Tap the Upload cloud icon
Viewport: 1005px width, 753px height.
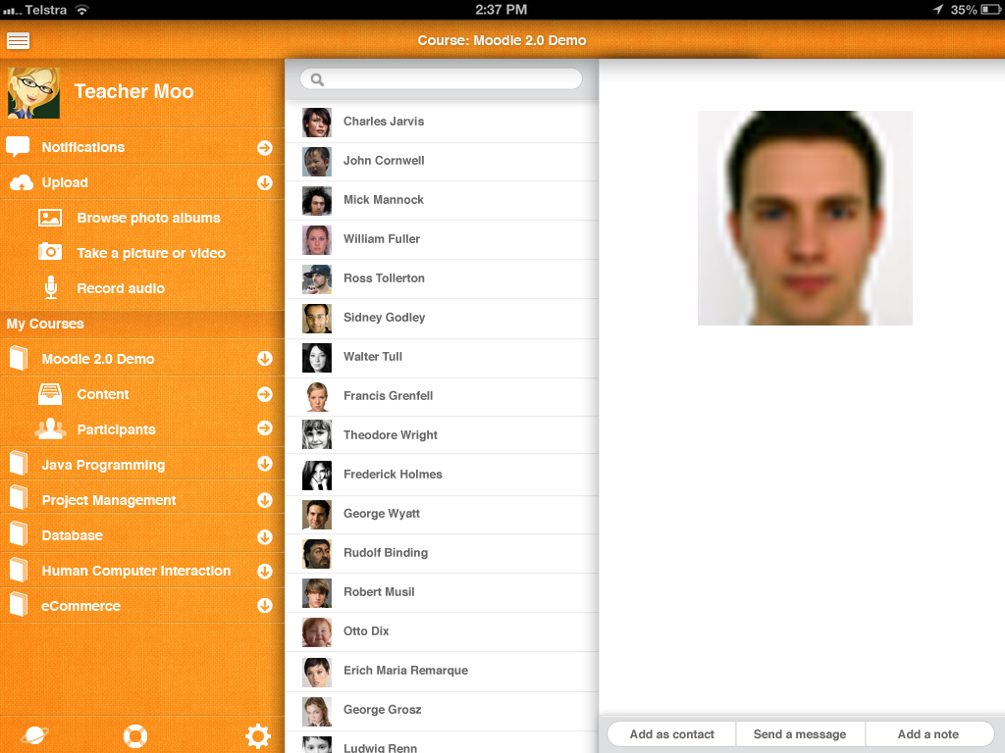tap(22, 183)
